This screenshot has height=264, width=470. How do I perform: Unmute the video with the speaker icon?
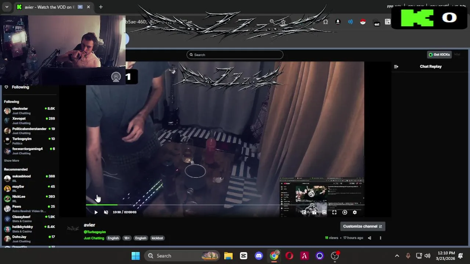[x=106, y=212]
